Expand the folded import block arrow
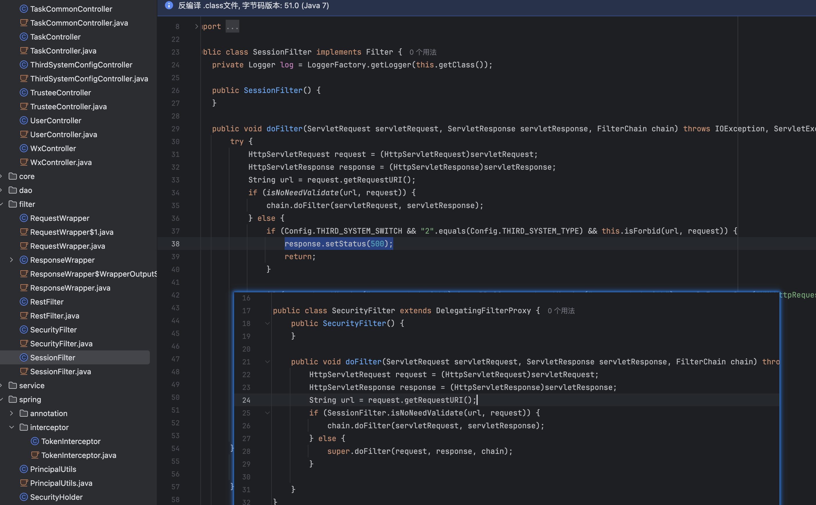Screen dimensions: 816x505 click(x=197, y=26)
